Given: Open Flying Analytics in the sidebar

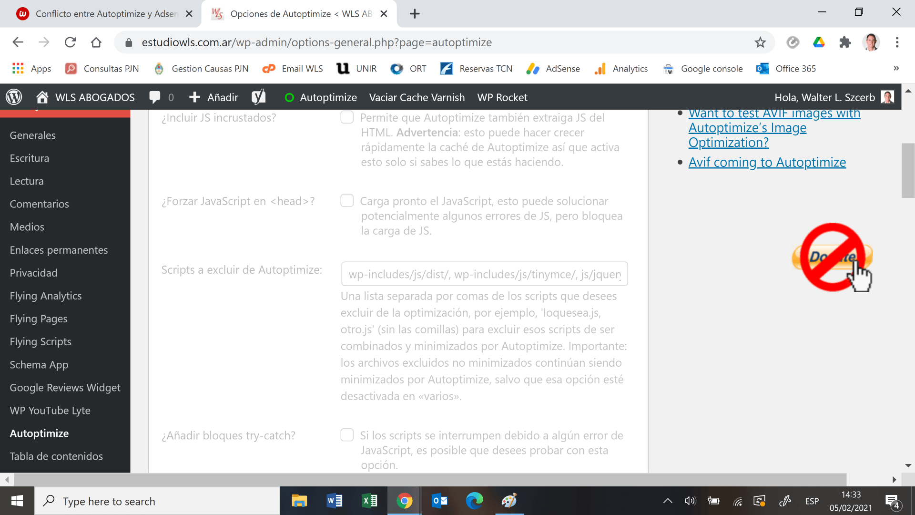Looking at the screenshot, I should tap(46, 296).
